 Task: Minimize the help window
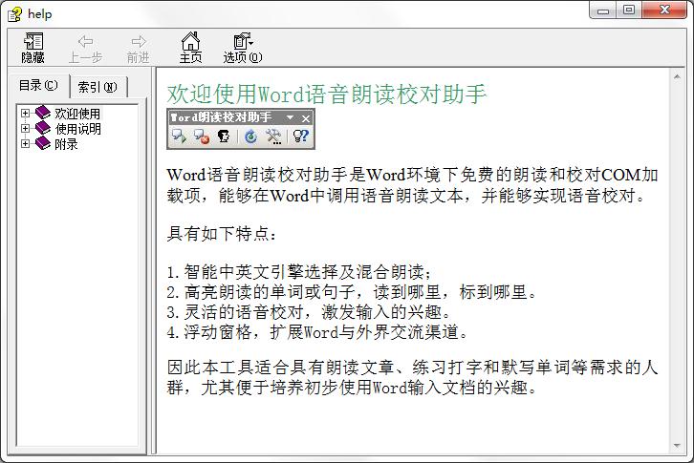pyautogui.click(x=603, y=10)
